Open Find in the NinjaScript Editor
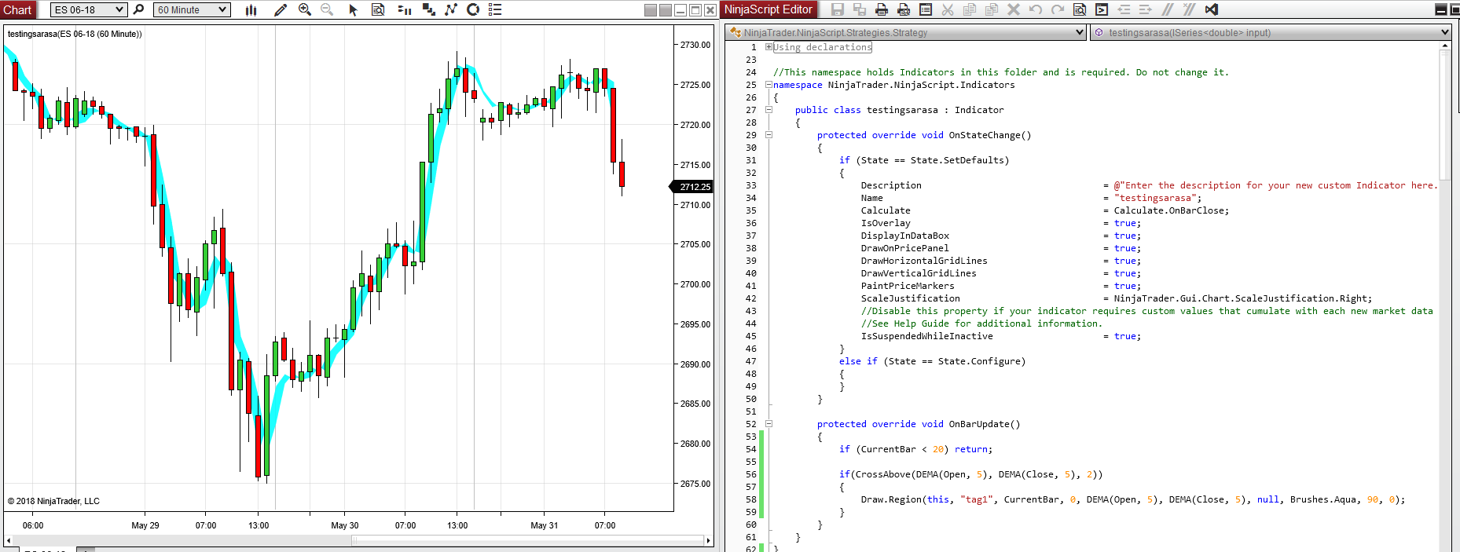This screenshot has height=552, width=1460. coord(1080,9)
